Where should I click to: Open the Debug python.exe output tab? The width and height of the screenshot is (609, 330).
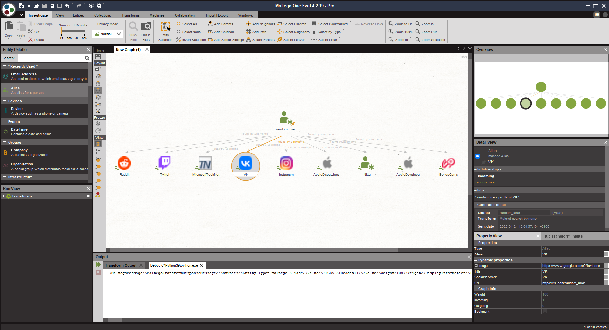coord(174,265)
